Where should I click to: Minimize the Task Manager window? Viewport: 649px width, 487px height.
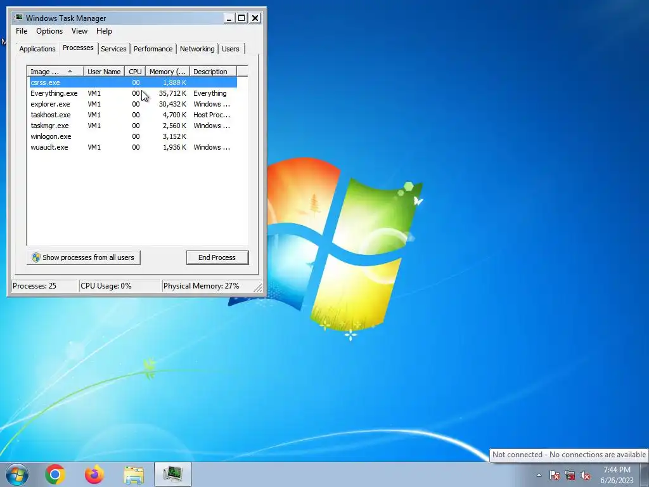(x=229, y=18)
